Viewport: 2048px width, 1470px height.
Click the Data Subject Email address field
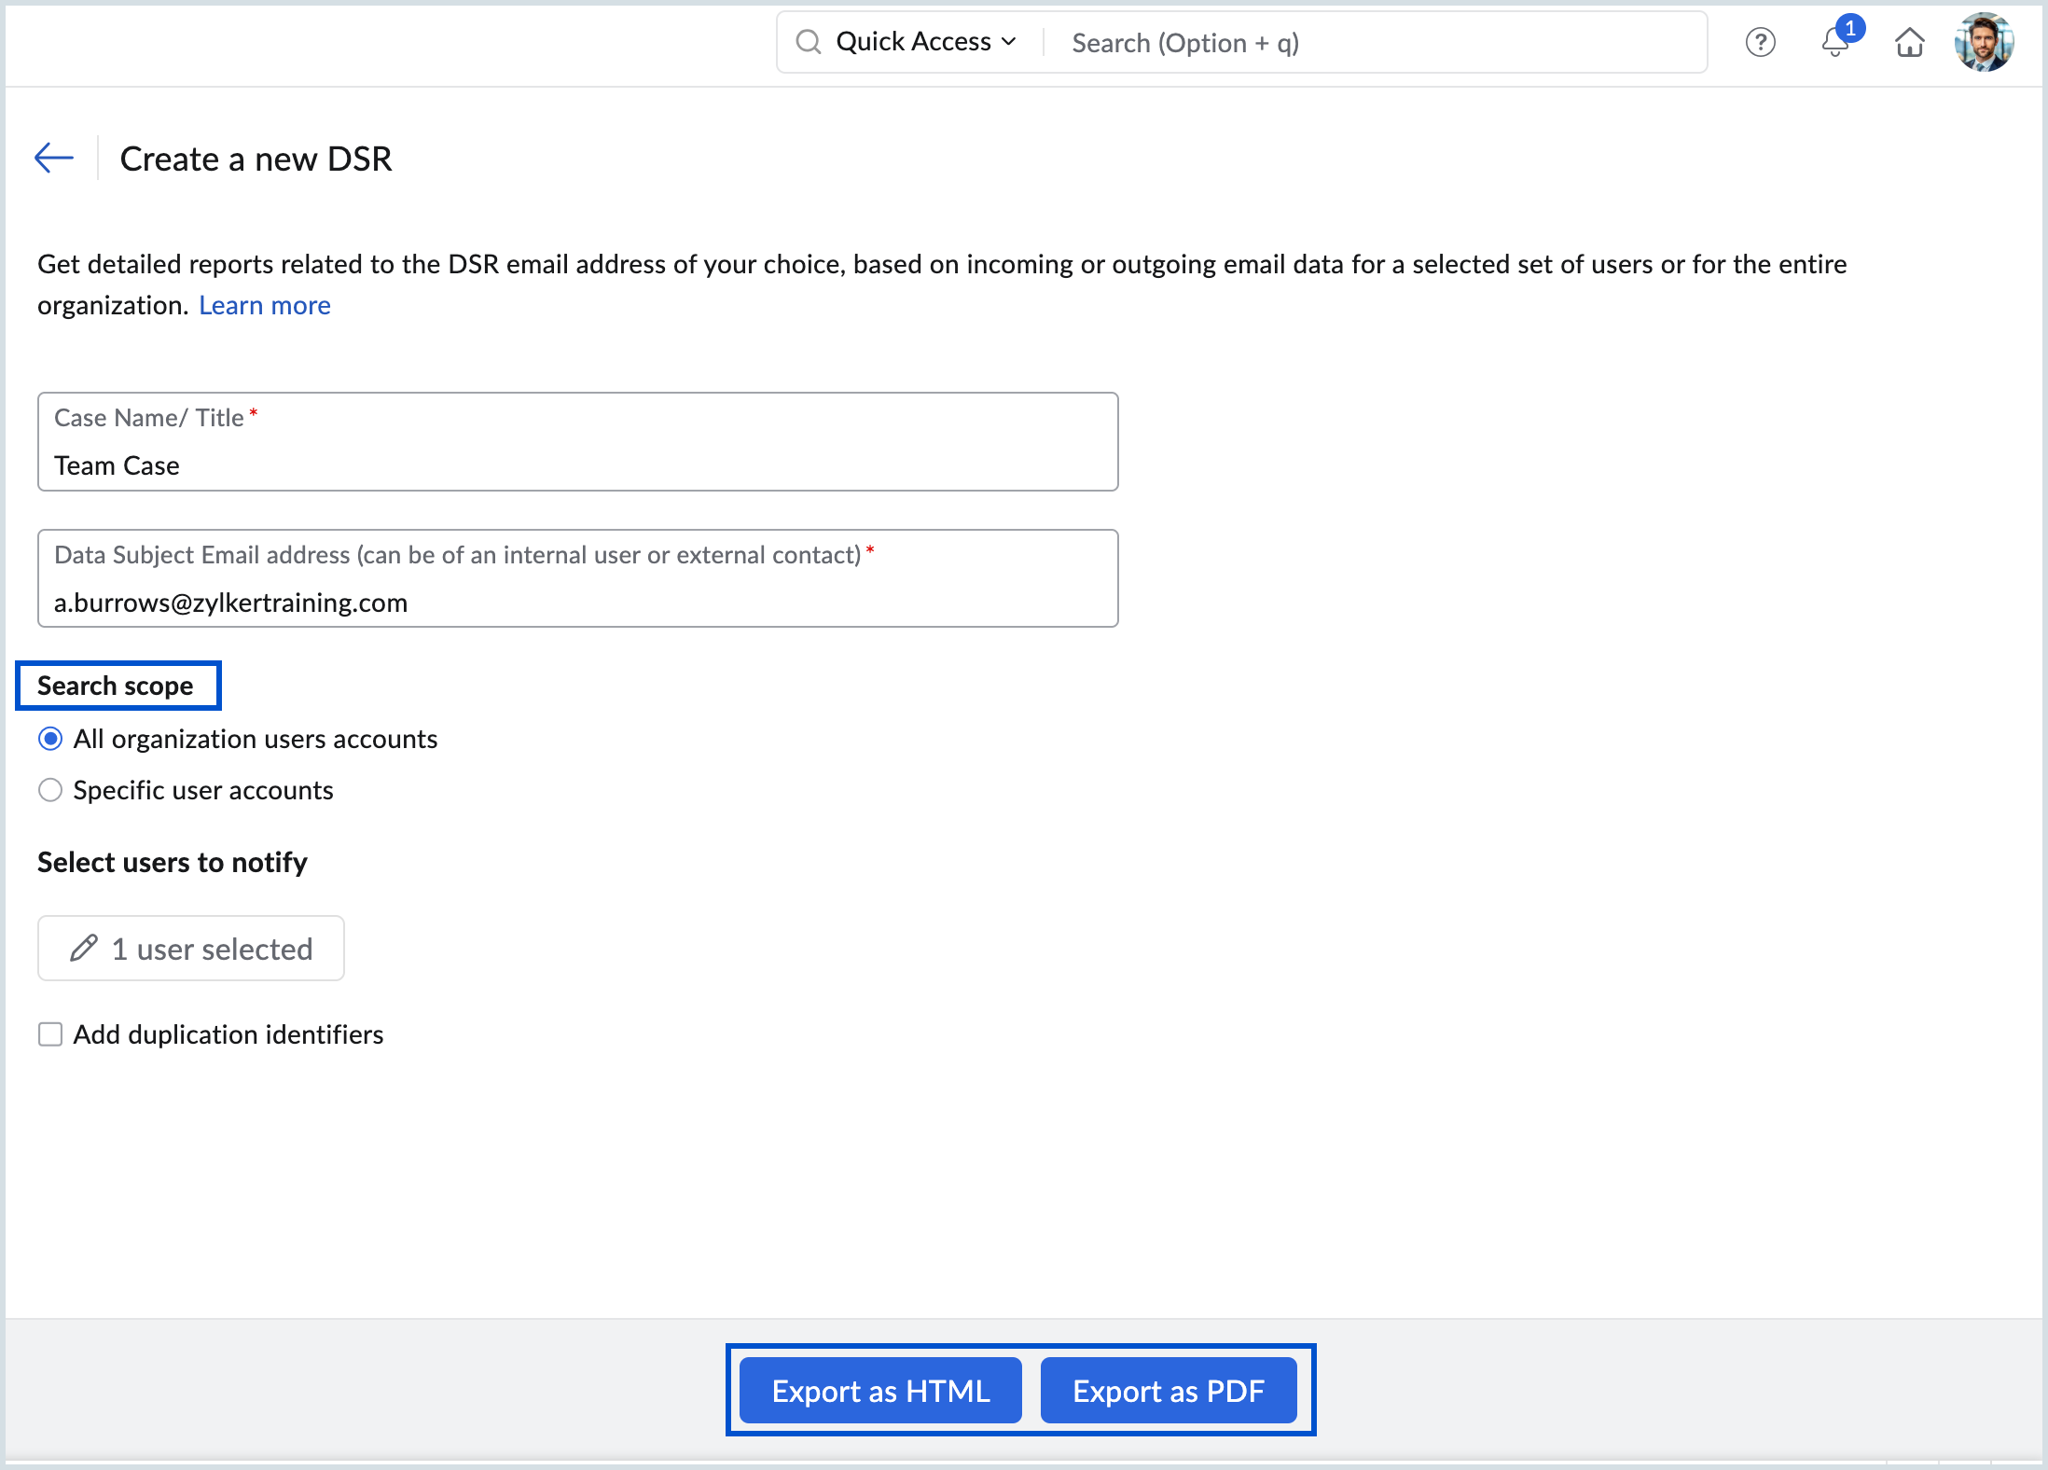coord(577,602)
